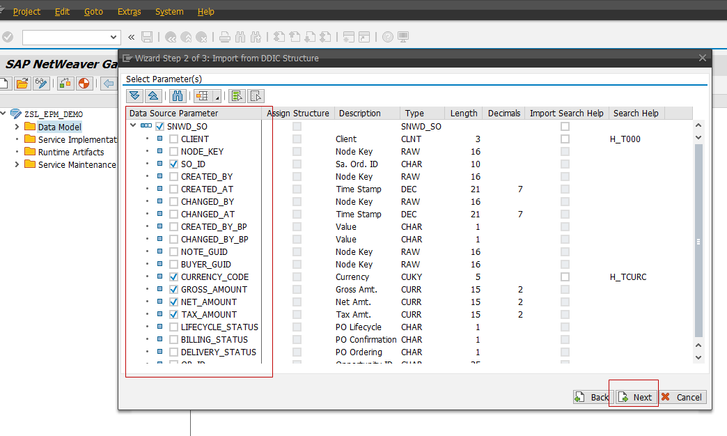Click the Next button
Screen dimensions: 727x436
click(x=635, y=397)
